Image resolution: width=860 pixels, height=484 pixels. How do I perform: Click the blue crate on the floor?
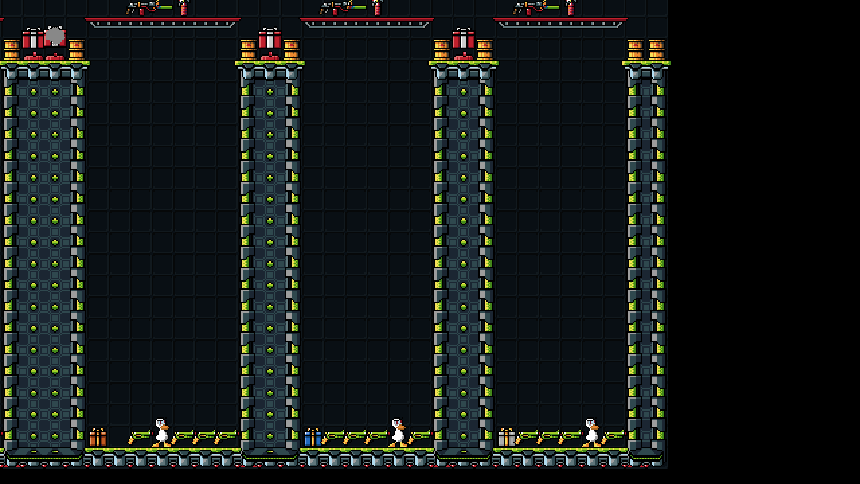(x=313, y=438)
